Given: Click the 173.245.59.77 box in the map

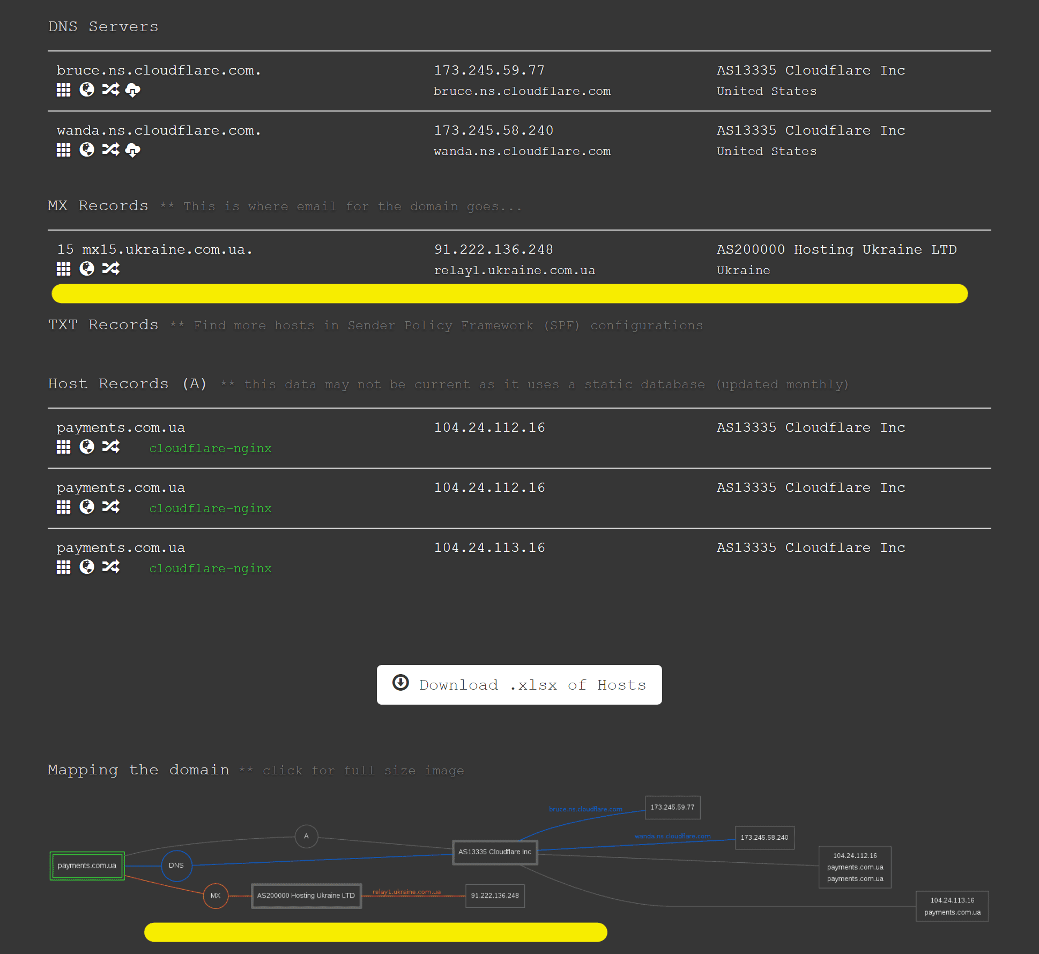Looking at the screenshot, I should 672,808.
